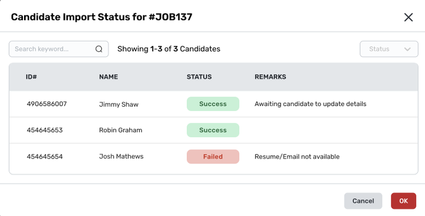The image size is (425, 216).
Task: Sort by the ID# column header
Action: tap(31, 77)
